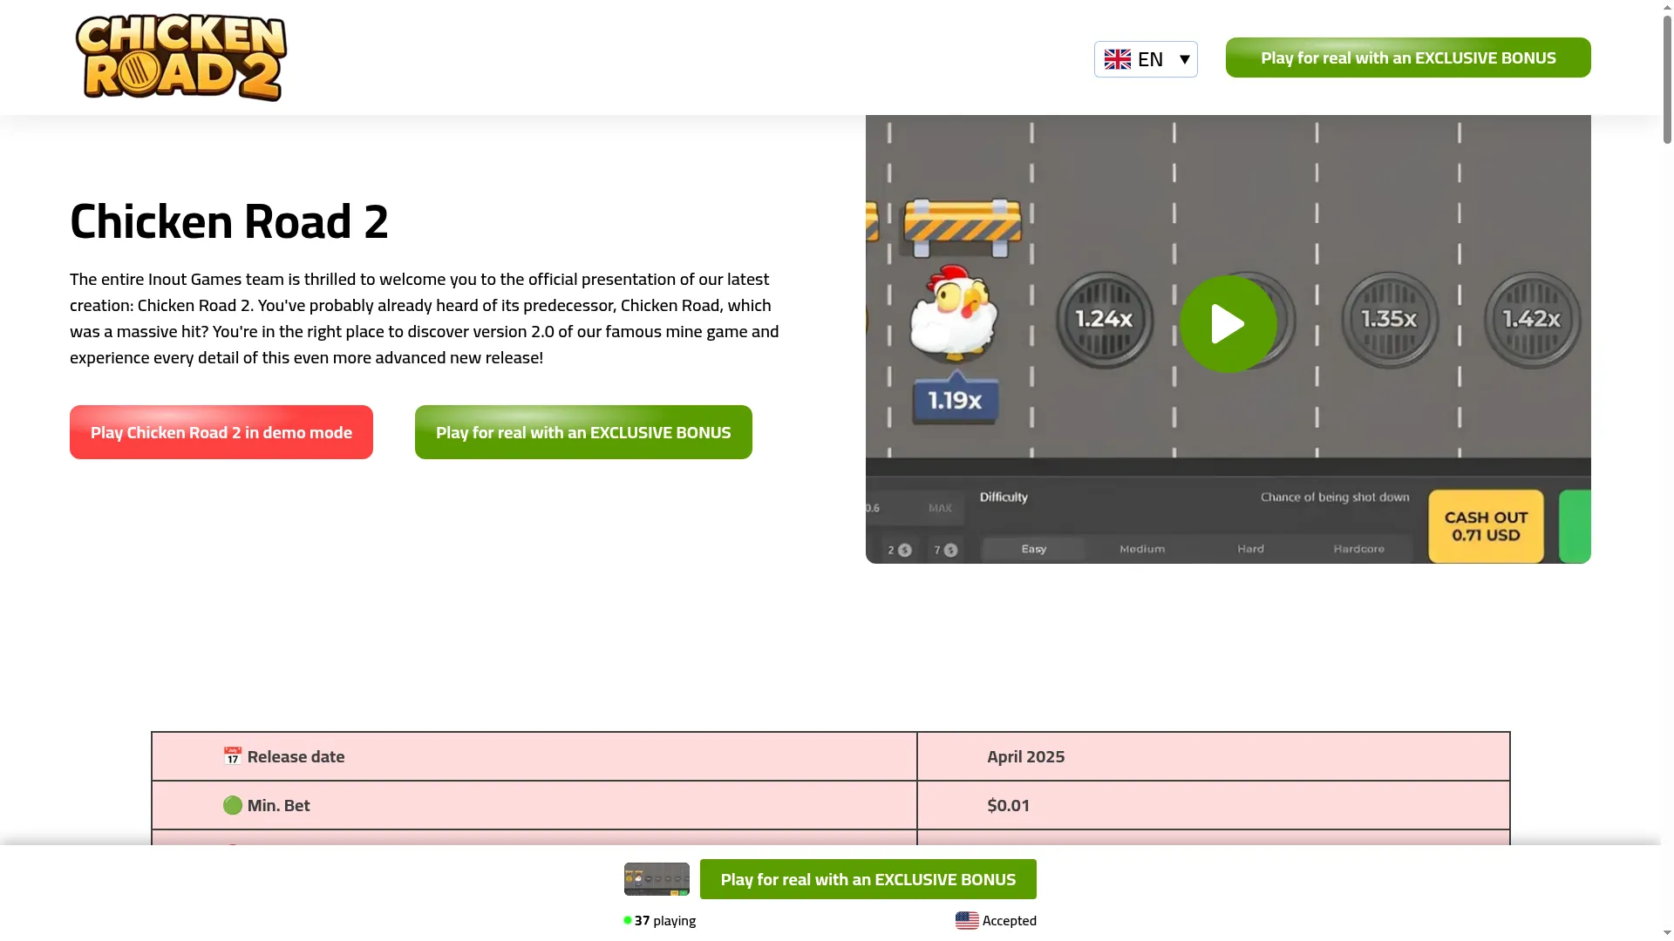This screenshot has height=941, width=1674.
Task: Click the striped road barrier icon
Action: (x=963, y=228)
